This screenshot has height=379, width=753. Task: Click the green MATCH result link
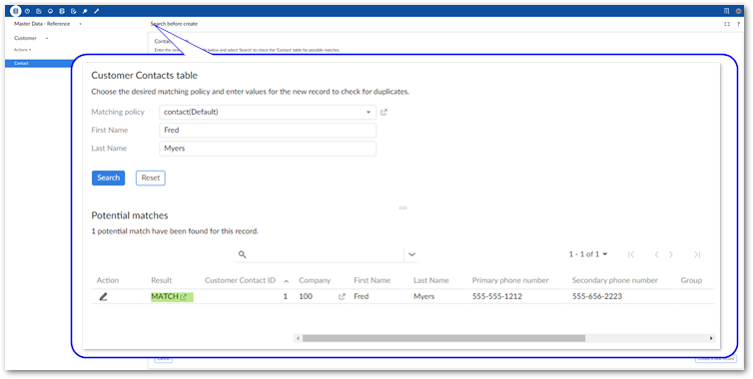pyautogui.click(x=165, y=297)
